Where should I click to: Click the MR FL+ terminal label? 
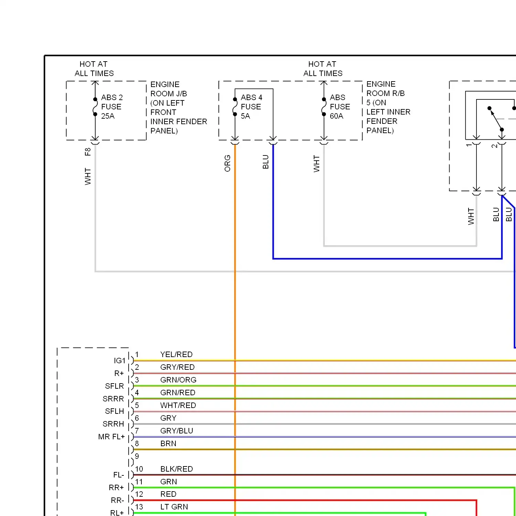pyautogui.click(x=111, y=437)
